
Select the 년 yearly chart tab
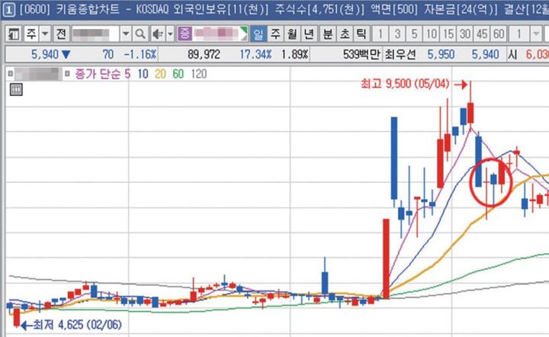click(x=309, y=34)
